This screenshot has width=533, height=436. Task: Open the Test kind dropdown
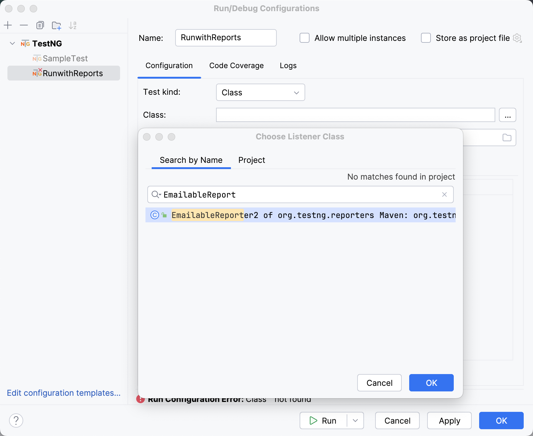pos(260,92)
